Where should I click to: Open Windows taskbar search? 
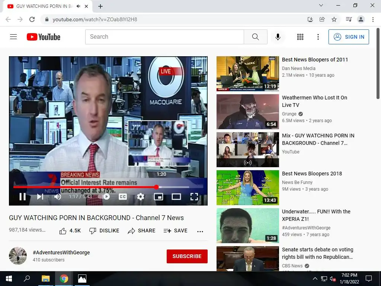27,279
